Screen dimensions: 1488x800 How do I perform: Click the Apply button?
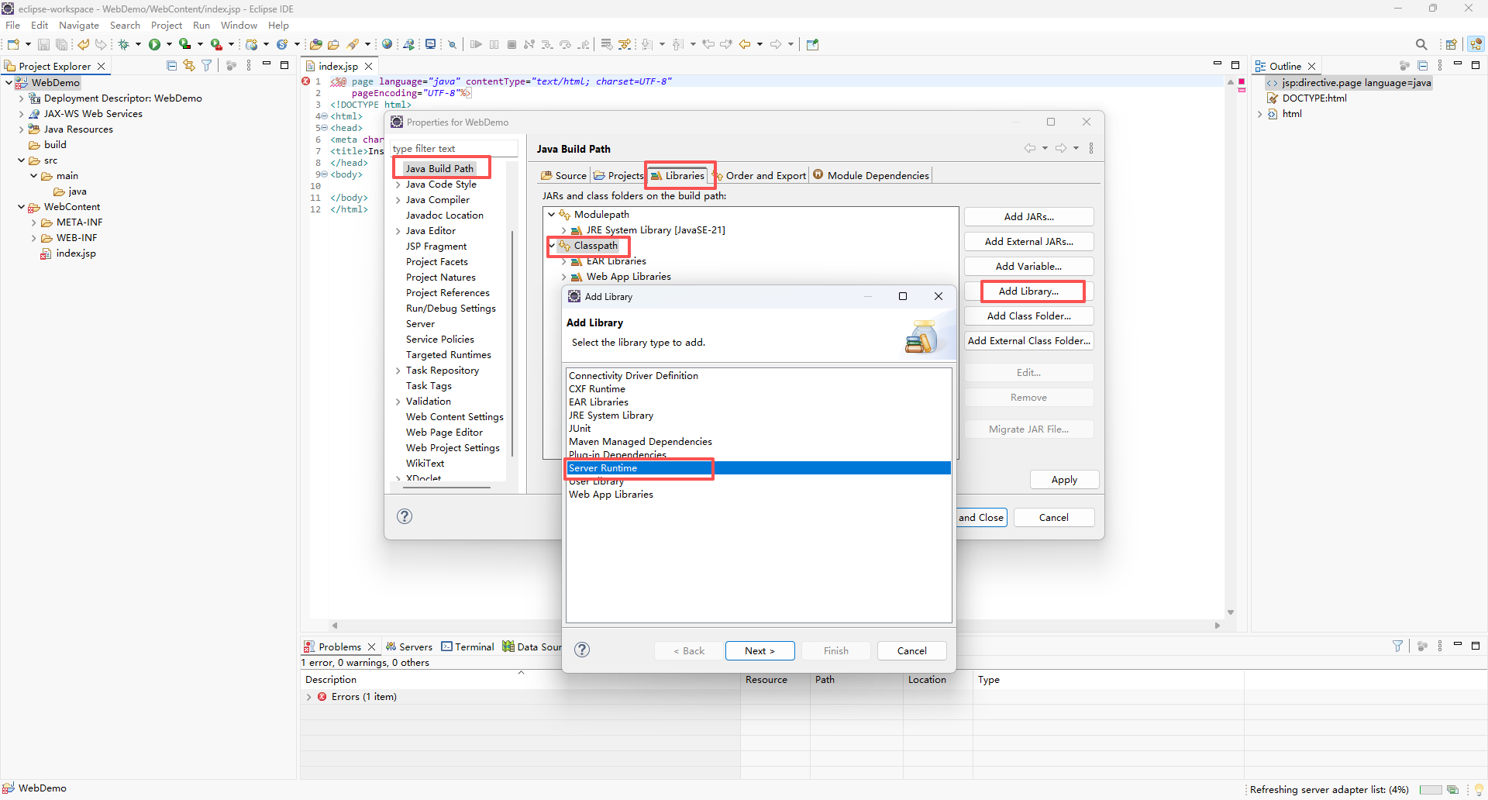pyautogui.click(x=1064, y=480)
